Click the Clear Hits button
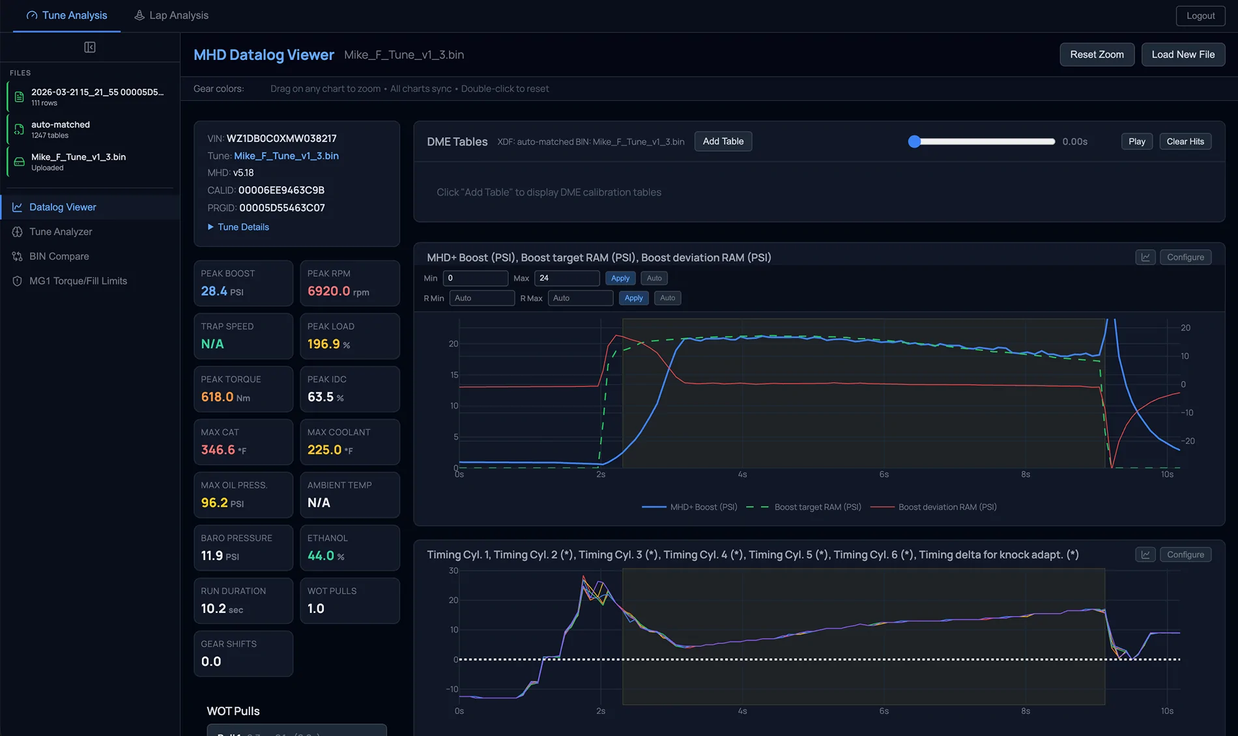This screenshot has width=1238, height=736. 1185,141
